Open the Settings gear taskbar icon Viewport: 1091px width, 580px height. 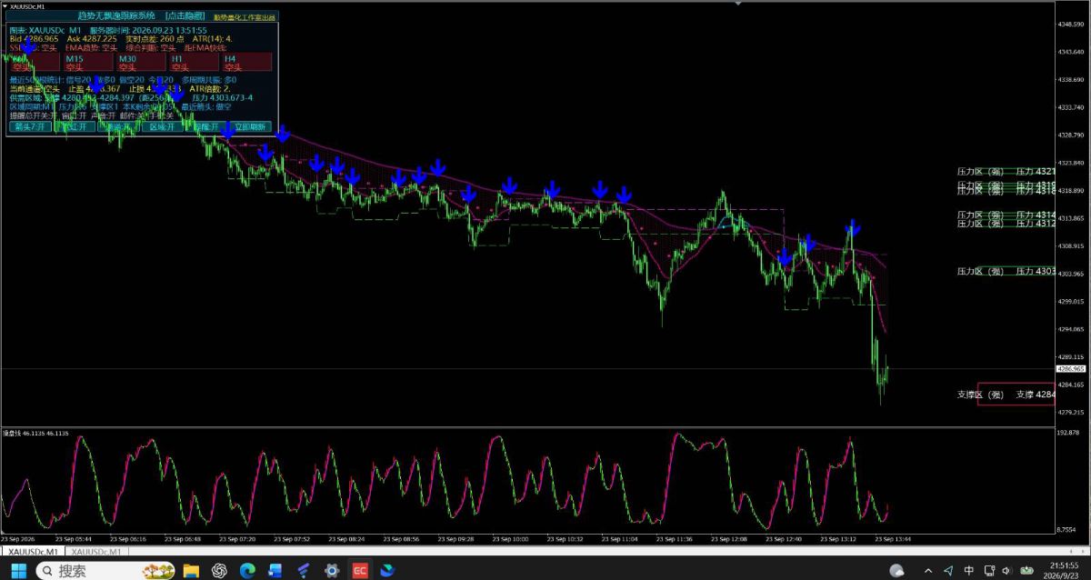coord(332,570)
